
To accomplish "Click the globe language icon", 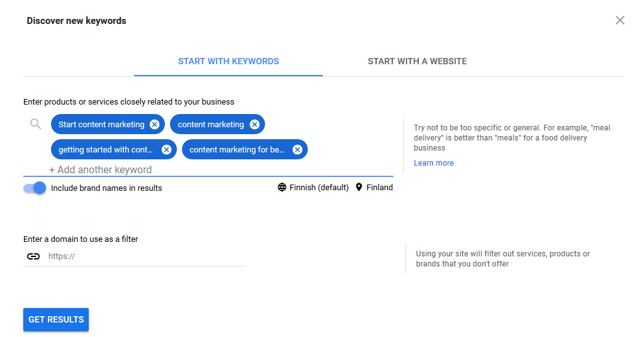I will 282,188.
